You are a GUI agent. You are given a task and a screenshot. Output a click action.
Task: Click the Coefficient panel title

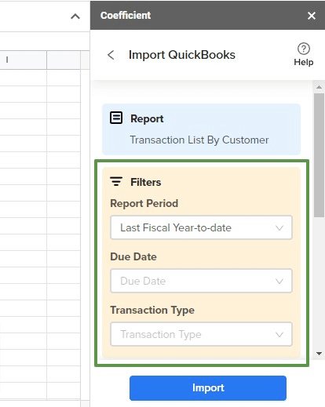126,16
